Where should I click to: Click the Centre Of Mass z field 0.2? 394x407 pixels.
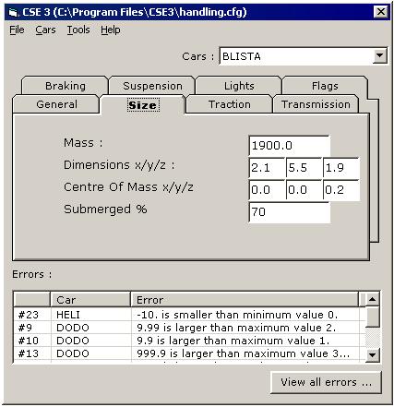point(341,190)
